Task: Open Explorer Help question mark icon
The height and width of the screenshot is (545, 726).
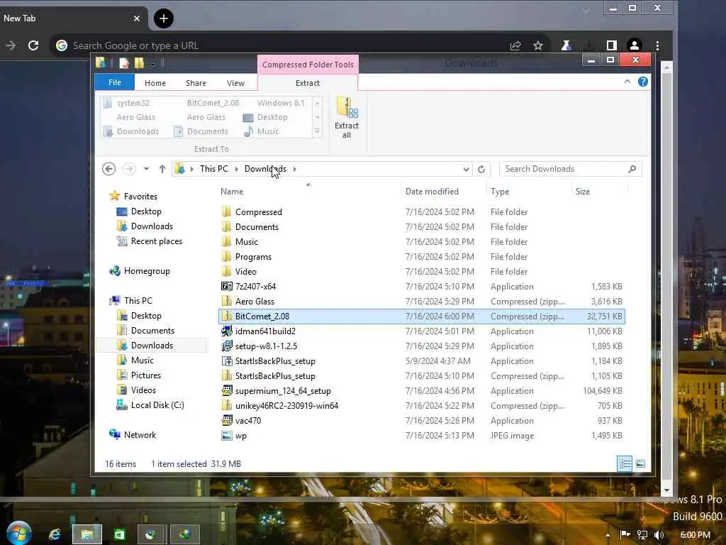Action: click(x=642, y=82)
